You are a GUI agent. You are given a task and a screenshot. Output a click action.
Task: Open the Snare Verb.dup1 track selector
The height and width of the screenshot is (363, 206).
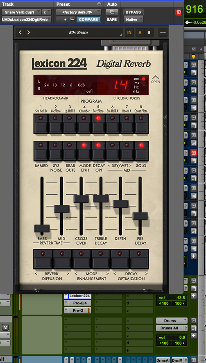pyautogui.click(x=21, y=12)
